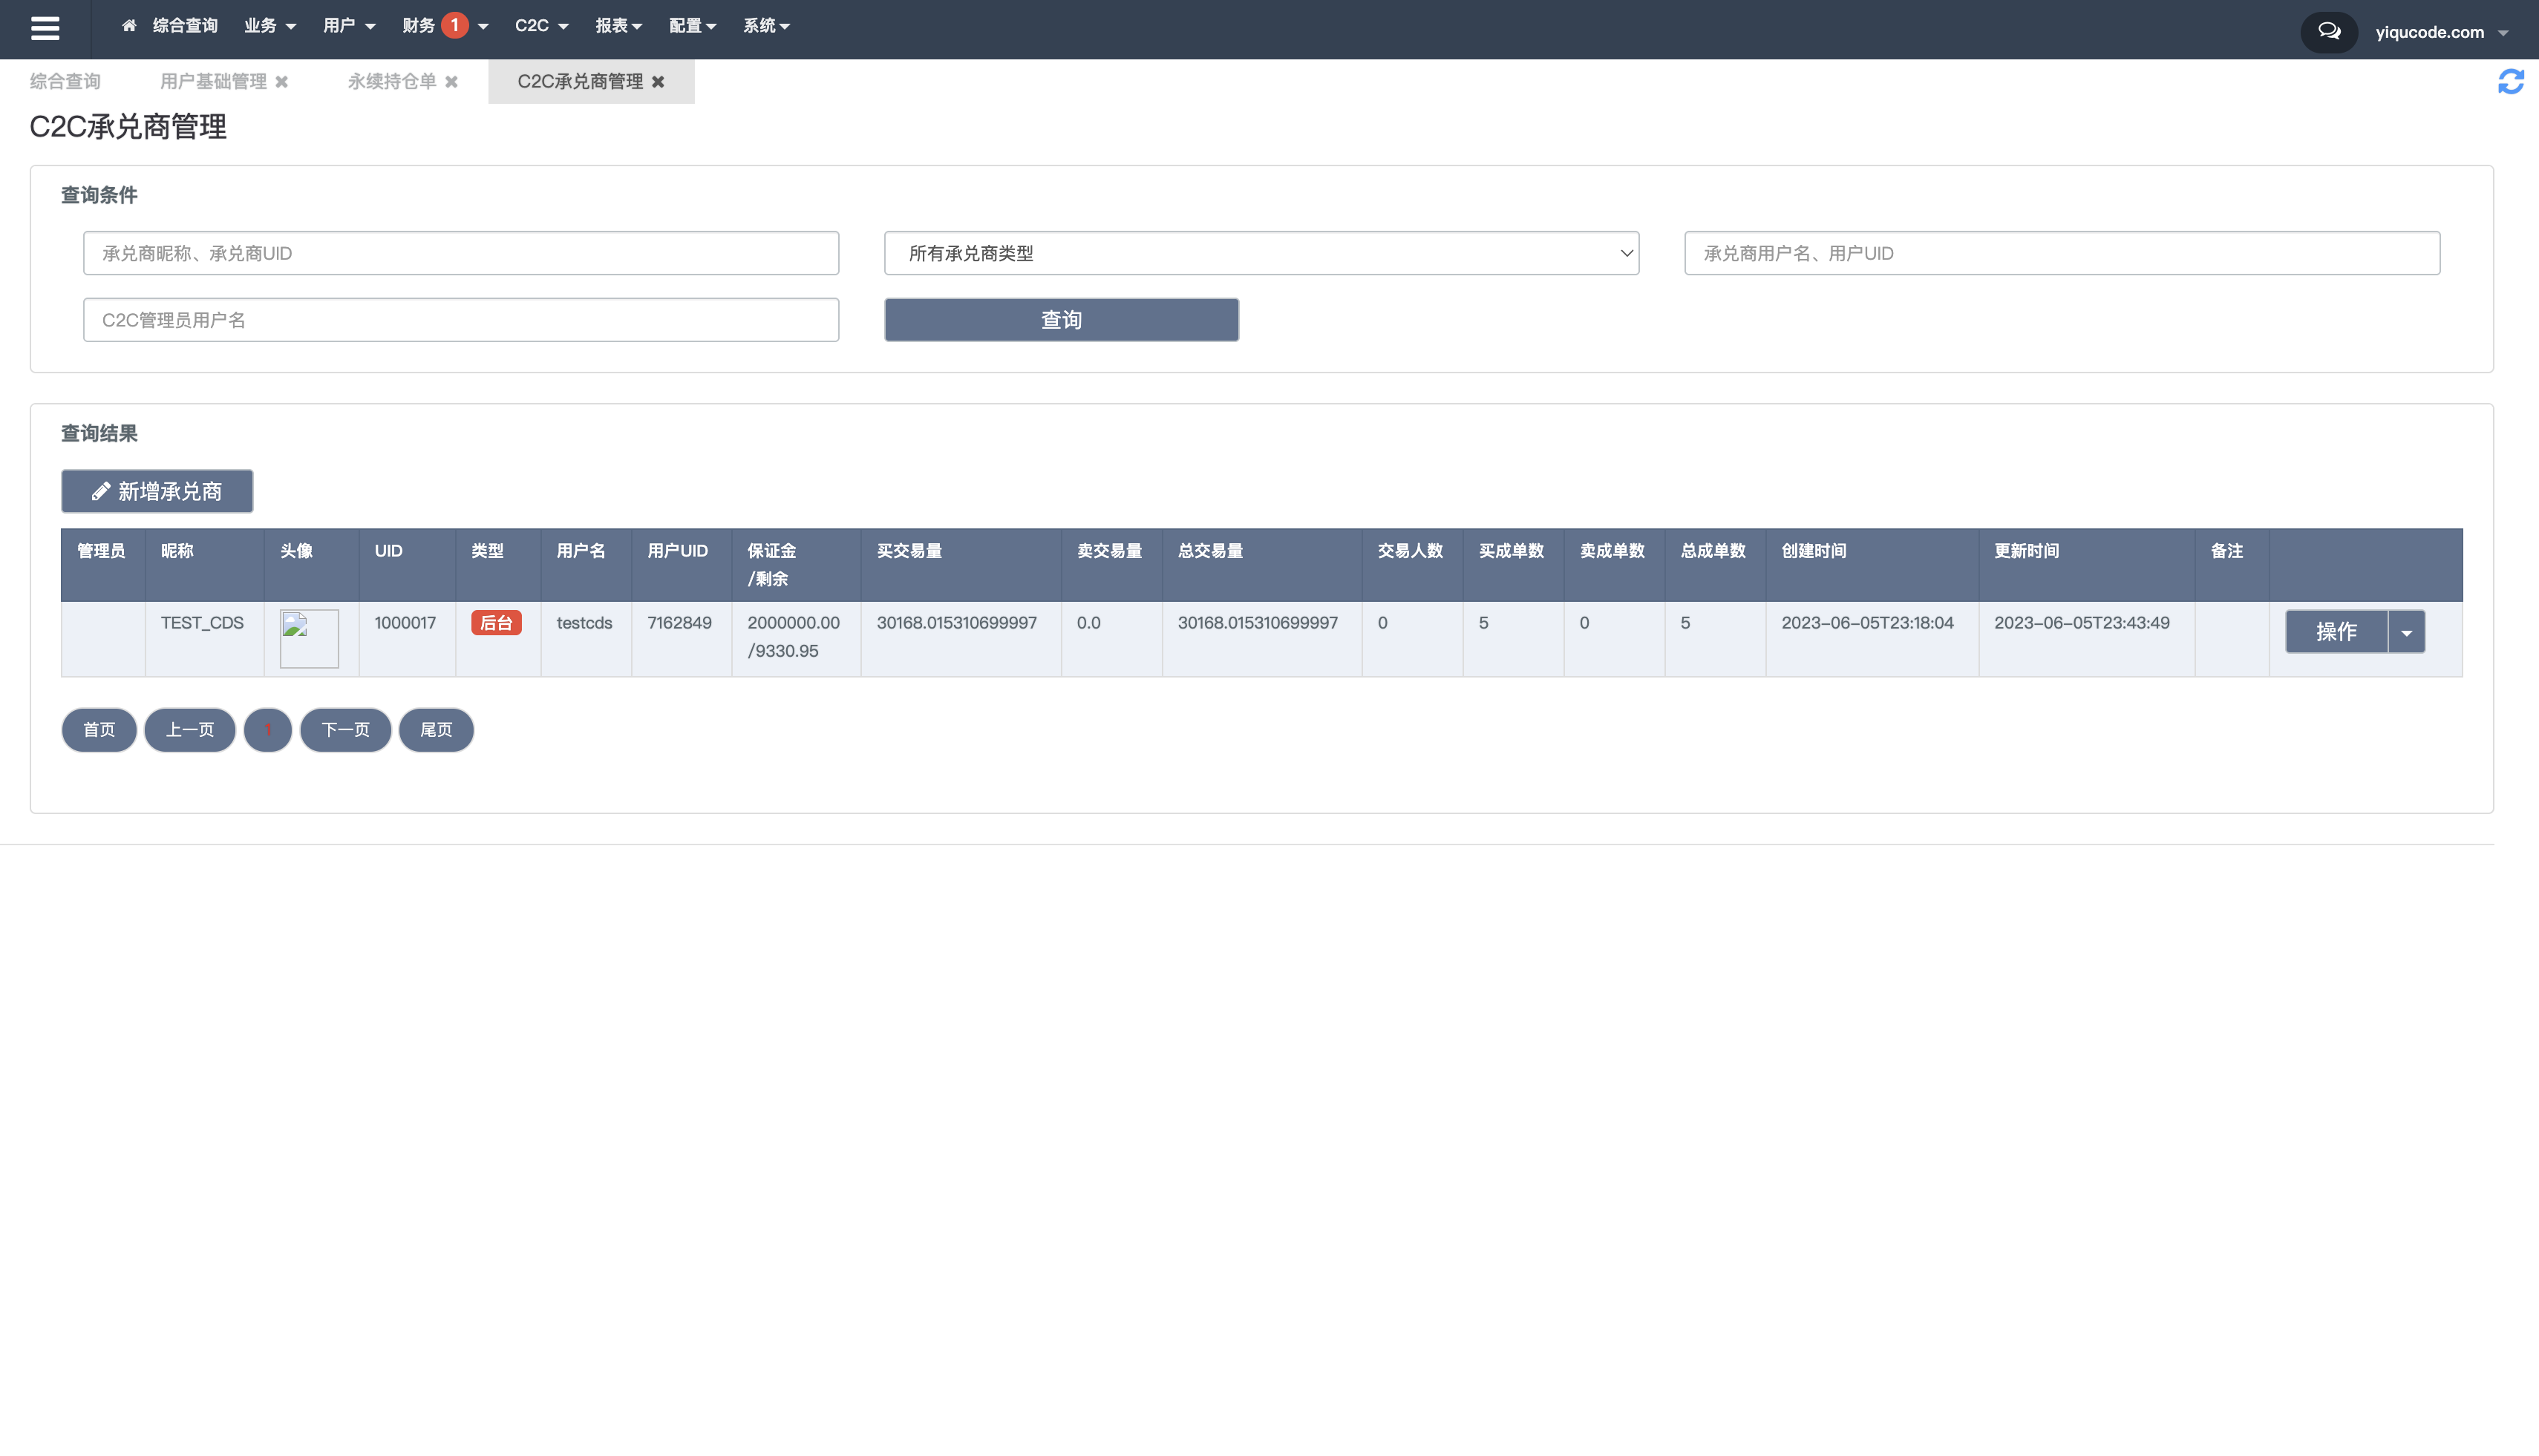Click the 新增承兑商 button
This screenshot has width=2539, height=1456.
(157, 491)
